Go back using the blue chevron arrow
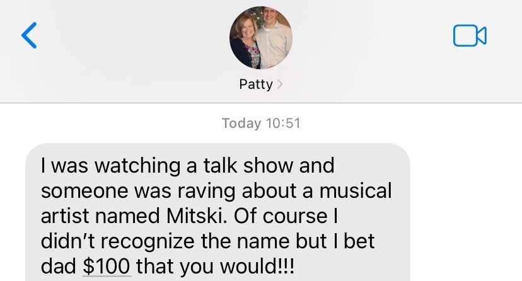Screen dimensions: 522x281 29,35
